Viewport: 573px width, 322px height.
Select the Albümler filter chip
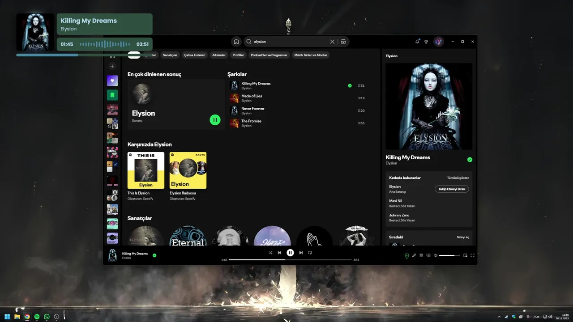[219, 55]
